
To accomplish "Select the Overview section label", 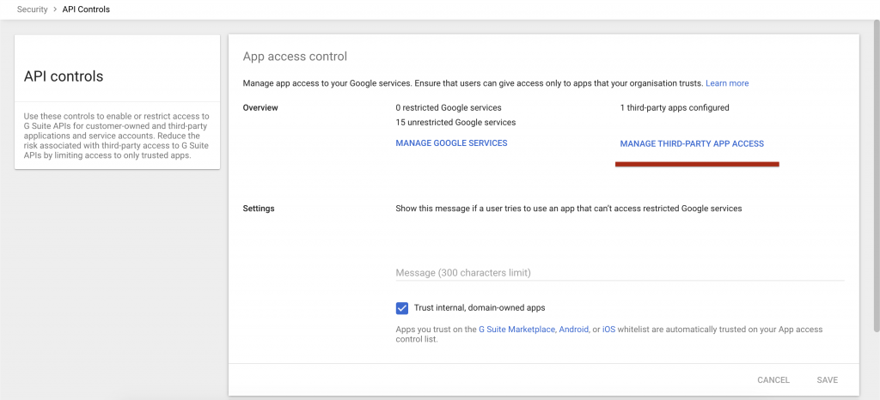I will [261, 108].
